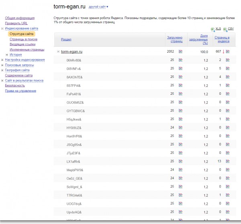Screen dimensions: 241x224
Task: Open loaded pages chart for 06hRv80& row
Action: (180, 60)
